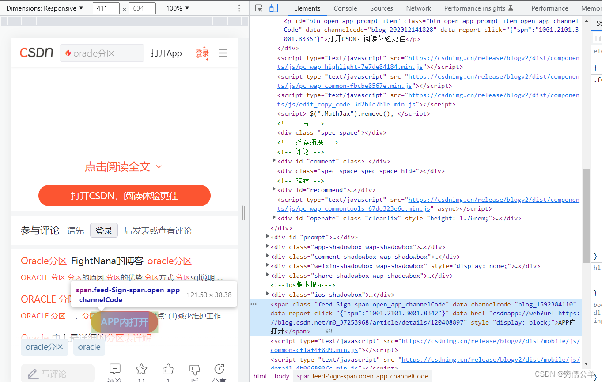Expand the comment-shadowbox div node
Screen dimensions: 602x382
pos(268,256)
